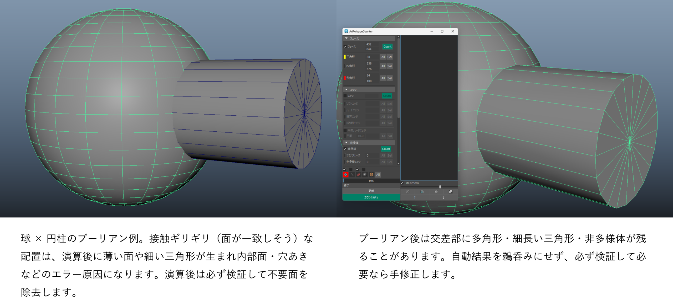Click the red chain link icon
This screenshot has height=306, width=673.
(x=358, y=175)
